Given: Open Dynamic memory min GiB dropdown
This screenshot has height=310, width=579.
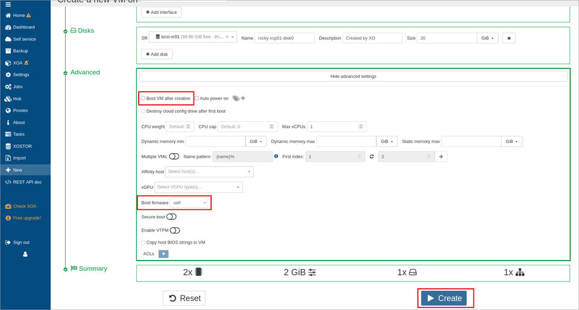Looking at the screenshot, I should click(x=256, y=141).
